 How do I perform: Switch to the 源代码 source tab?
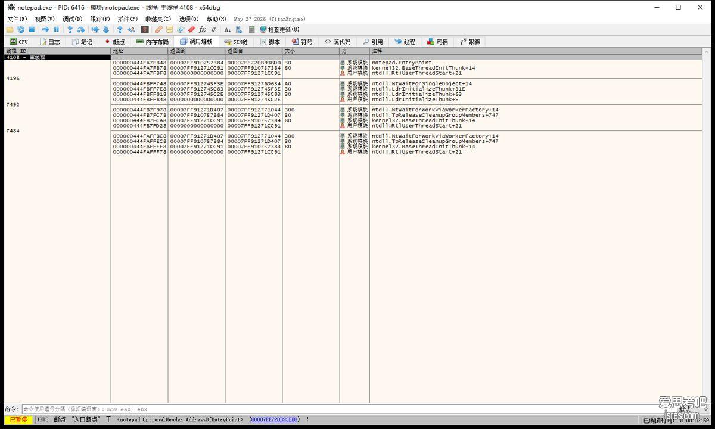tap(337, 42)
